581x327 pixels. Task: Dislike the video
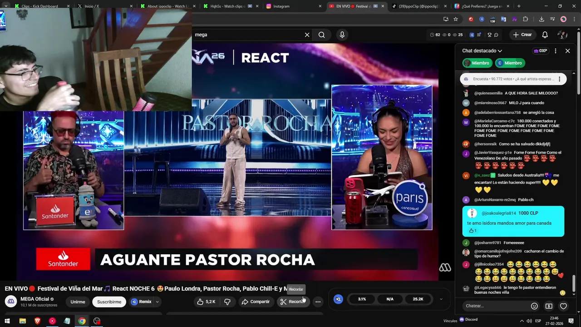click(x=227, y=302)
